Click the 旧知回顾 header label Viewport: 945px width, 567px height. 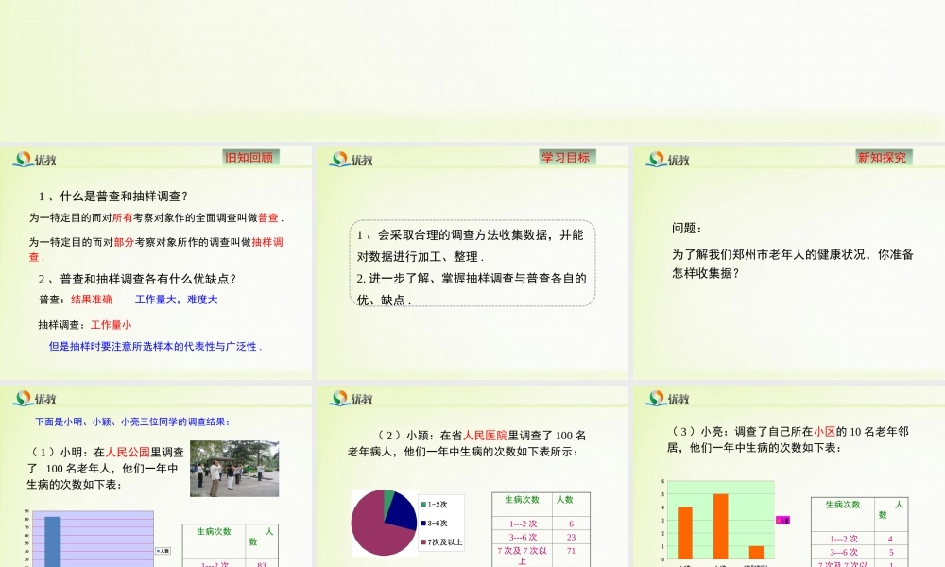click(x=249, y=157)
